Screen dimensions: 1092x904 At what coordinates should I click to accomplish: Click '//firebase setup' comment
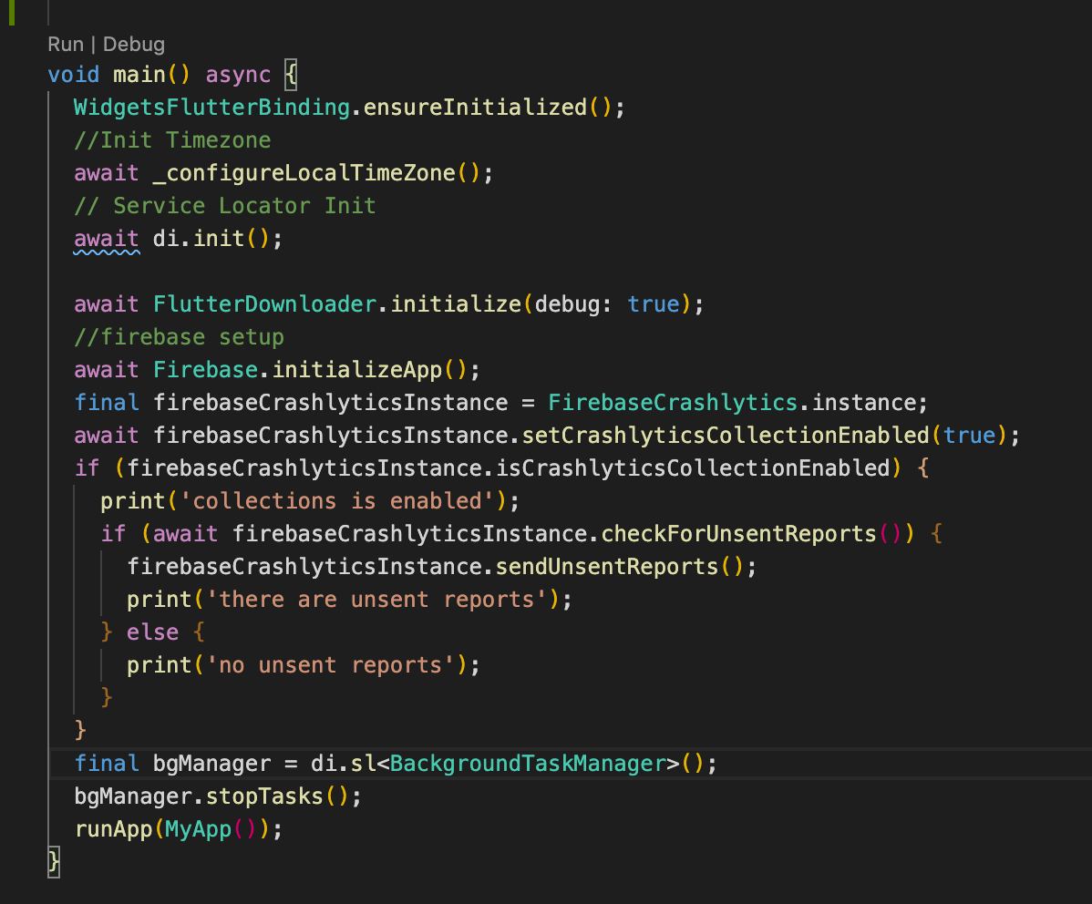[179, 337]
